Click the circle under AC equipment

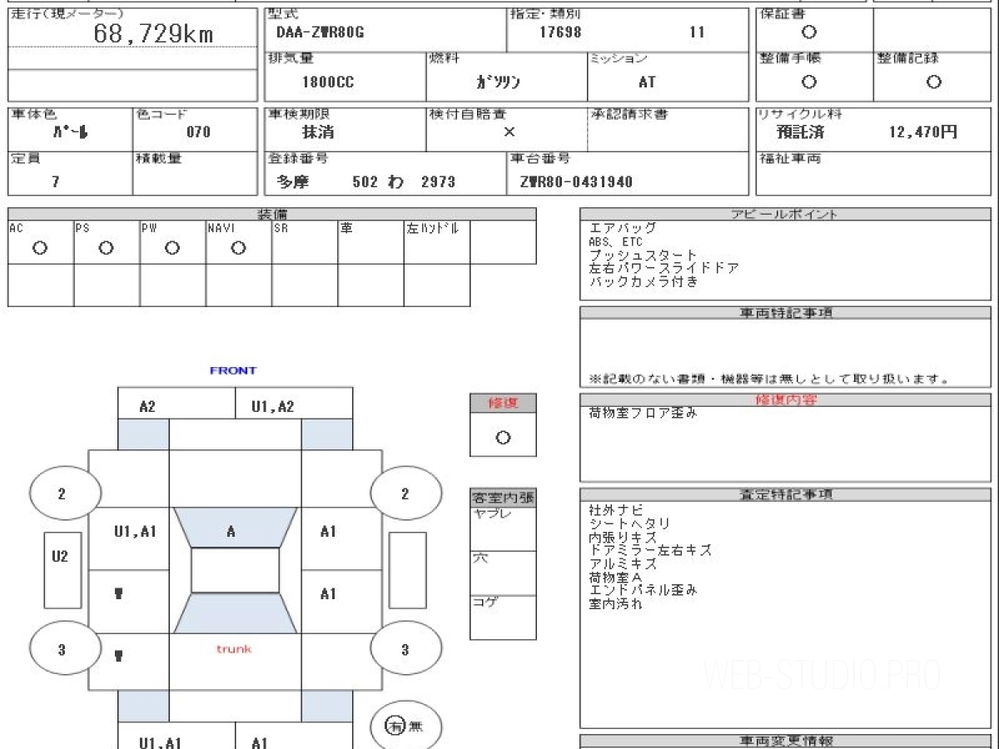39,248
